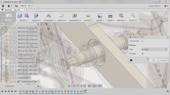
Task: Click the Modify press-pull icon
Action: (36, 16)
